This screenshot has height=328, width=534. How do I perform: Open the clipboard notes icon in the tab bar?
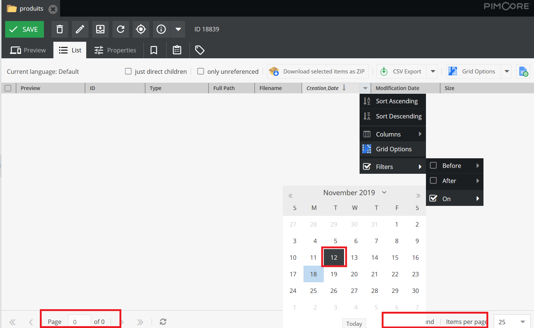click(x=177, y=50)
